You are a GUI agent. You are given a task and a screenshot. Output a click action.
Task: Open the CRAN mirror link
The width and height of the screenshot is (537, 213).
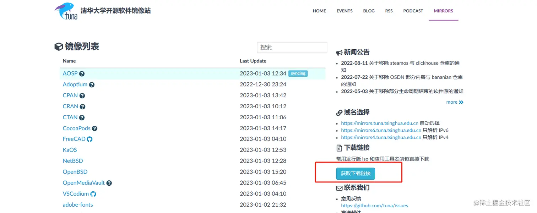point(70,106)
